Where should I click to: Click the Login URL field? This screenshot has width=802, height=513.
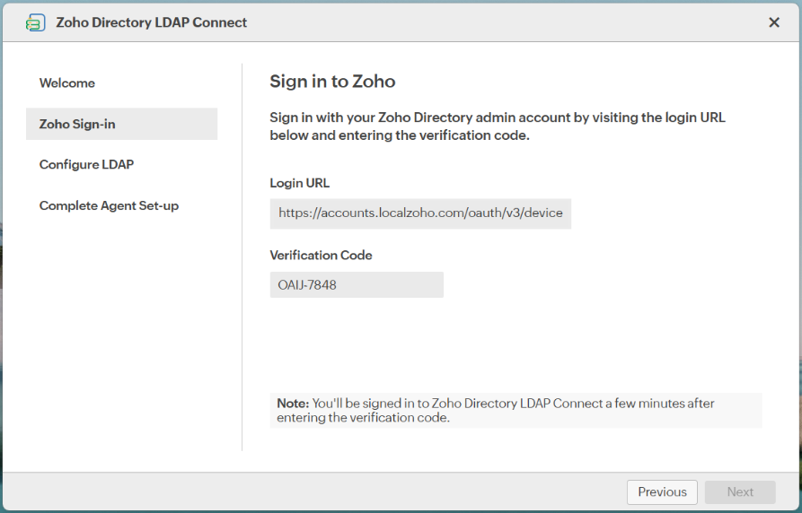tap(420, 214)
